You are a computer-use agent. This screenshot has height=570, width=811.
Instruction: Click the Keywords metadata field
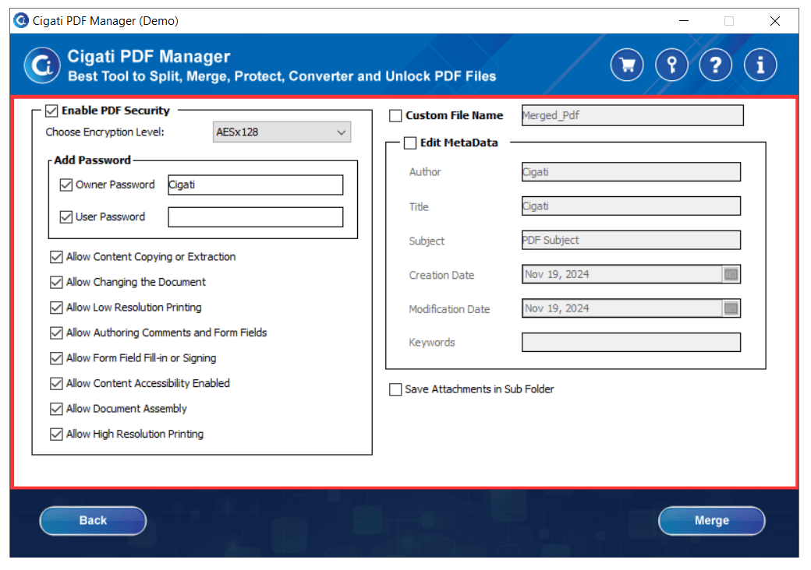click(631, 343)
